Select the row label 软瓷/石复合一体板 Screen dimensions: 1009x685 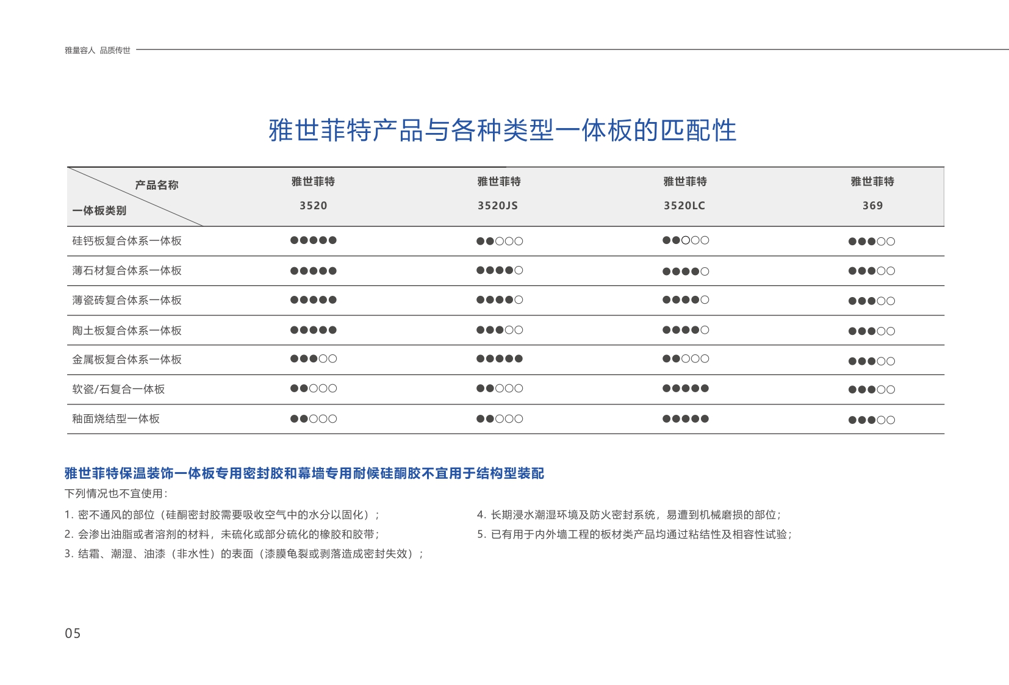pos(118,389)
